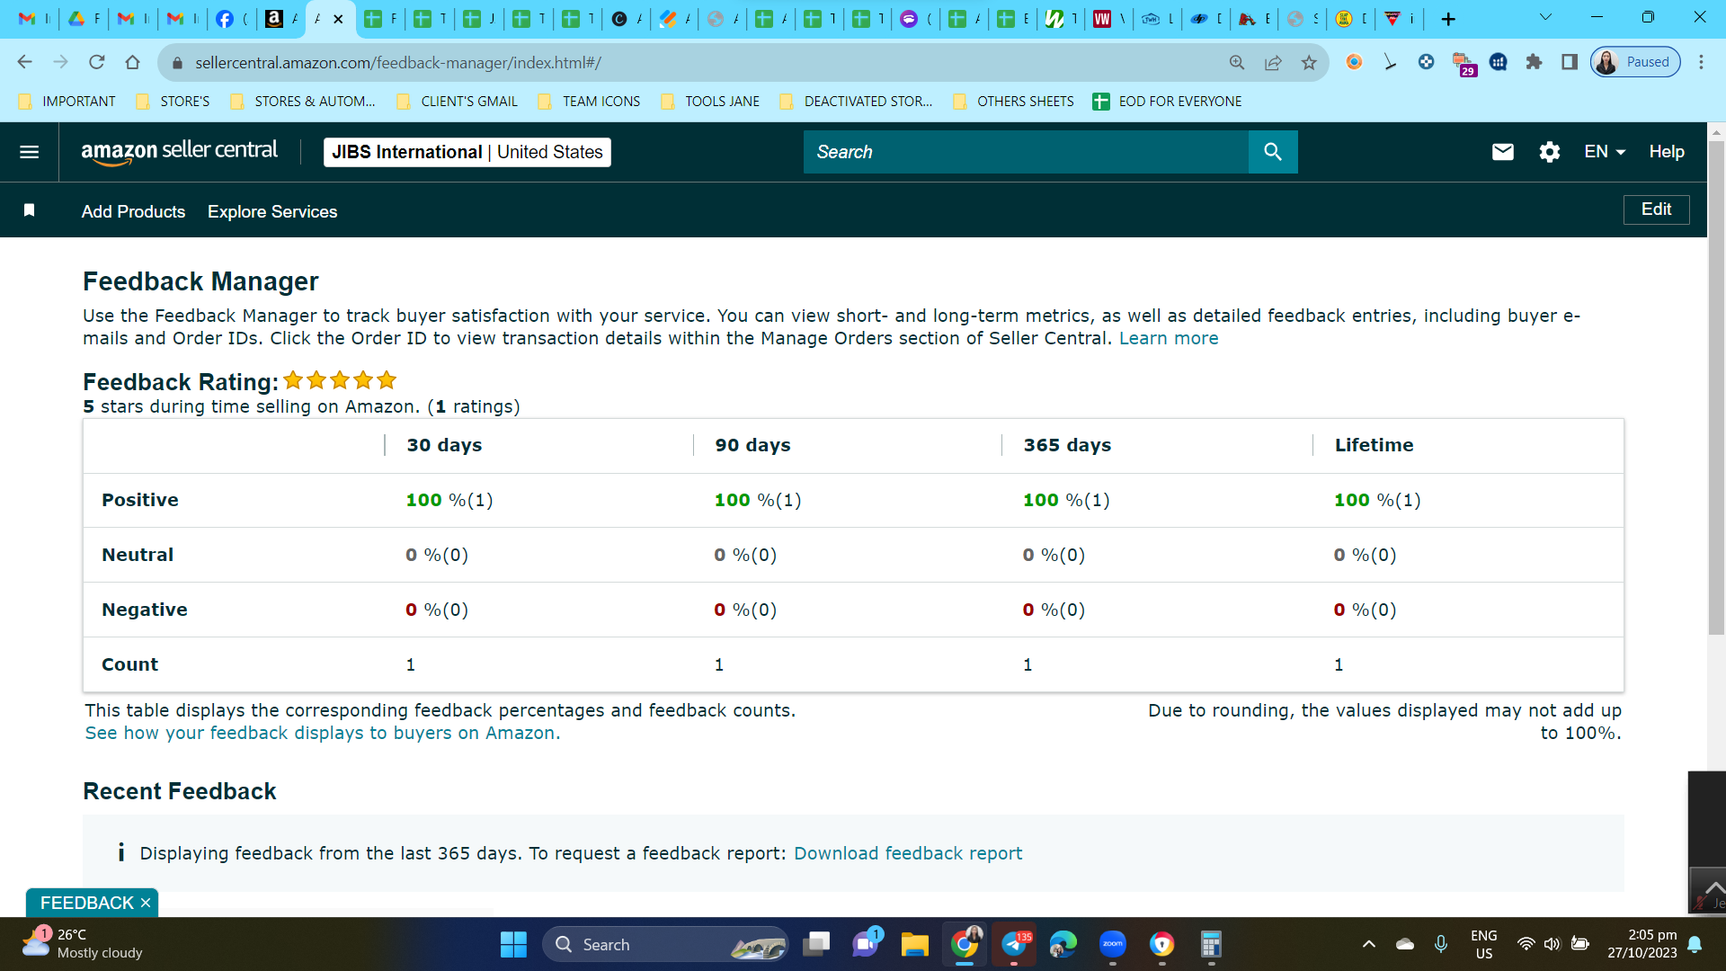Click the Windows taskbar search box
This screenshot has width=1726, height=971.
click(665, 945)
